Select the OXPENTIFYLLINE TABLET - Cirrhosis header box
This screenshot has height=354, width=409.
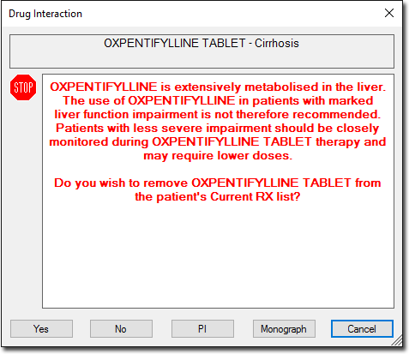click(201, 51)
